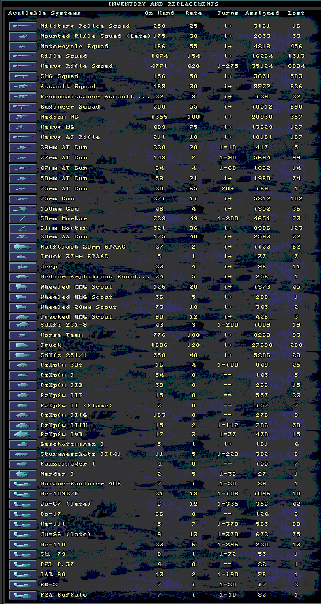
Task: Click the Motorcycle Squad icon button
Action: 23,46
